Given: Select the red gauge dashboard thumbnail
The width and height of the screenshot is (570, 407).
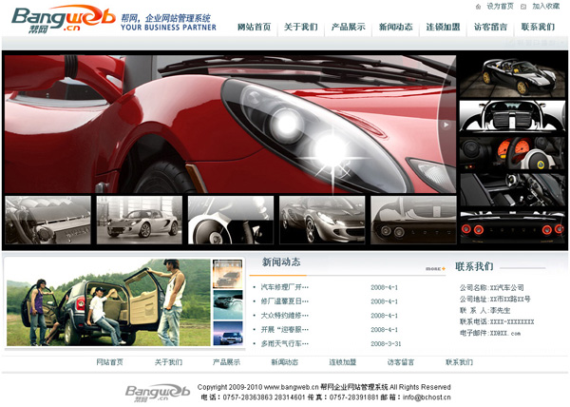Looking at the screenshot, I should 512,153.
